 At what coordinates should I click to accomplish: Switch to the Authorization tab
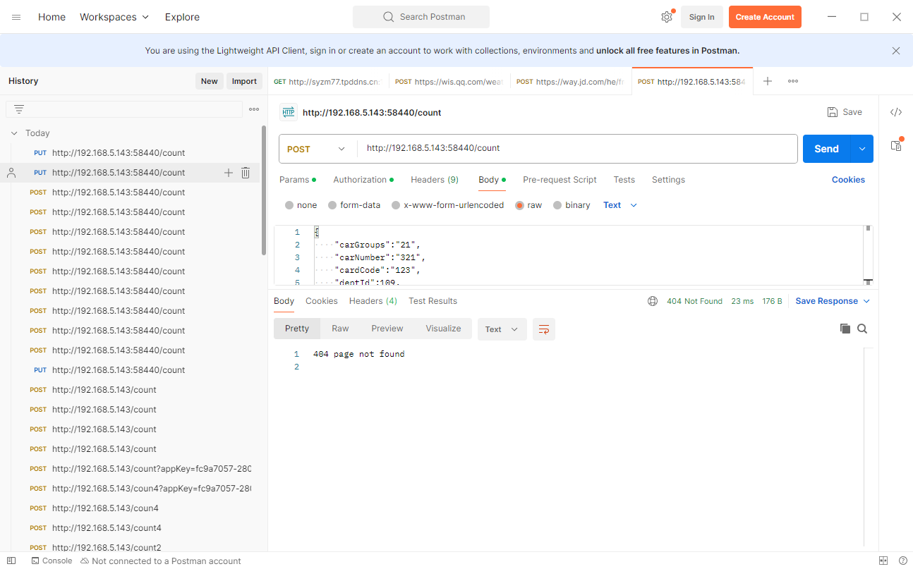(363, 180)
